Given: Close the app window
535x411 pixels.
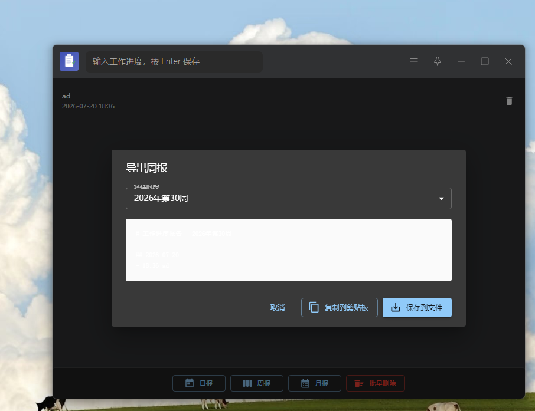Looking at the screenshot, I should 508,61.
